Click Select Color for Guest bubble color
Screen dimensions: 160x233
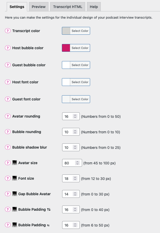(x=80, y=65)
